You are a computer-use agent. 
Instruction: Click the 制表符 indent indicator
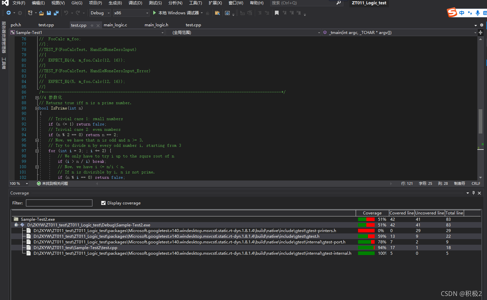459,183
